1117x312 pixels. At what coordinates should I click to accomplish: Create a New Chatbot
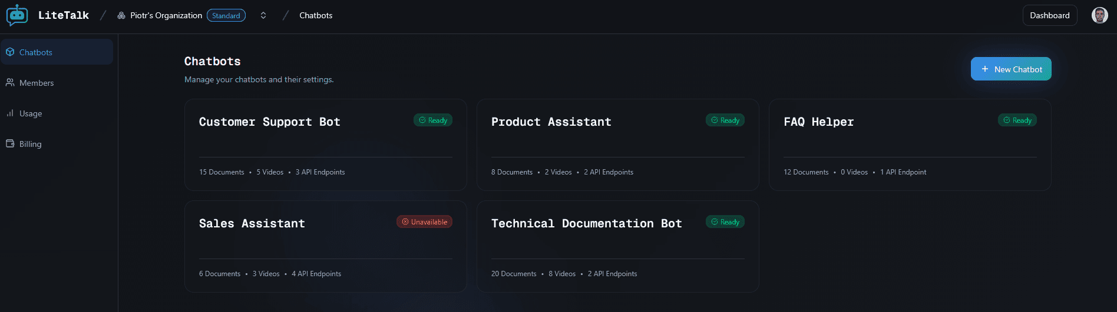(x=1011, y=69)
